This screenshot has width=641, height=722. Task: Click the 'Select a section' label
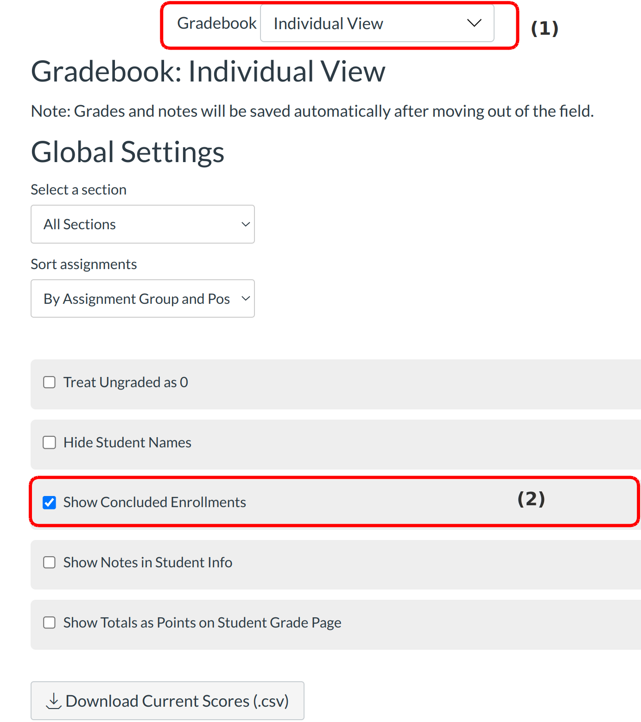[x=78, y=189]
